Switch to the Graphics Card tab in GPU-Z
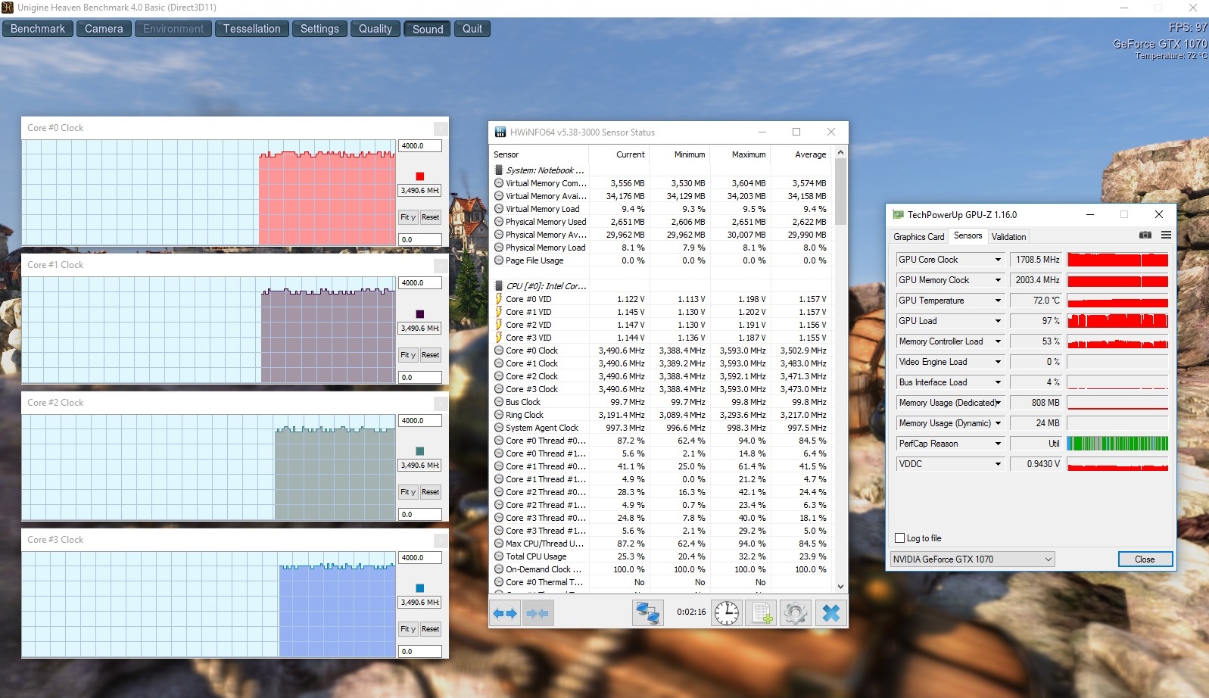This screenshot has width=1209, height=698. point(918,237)
